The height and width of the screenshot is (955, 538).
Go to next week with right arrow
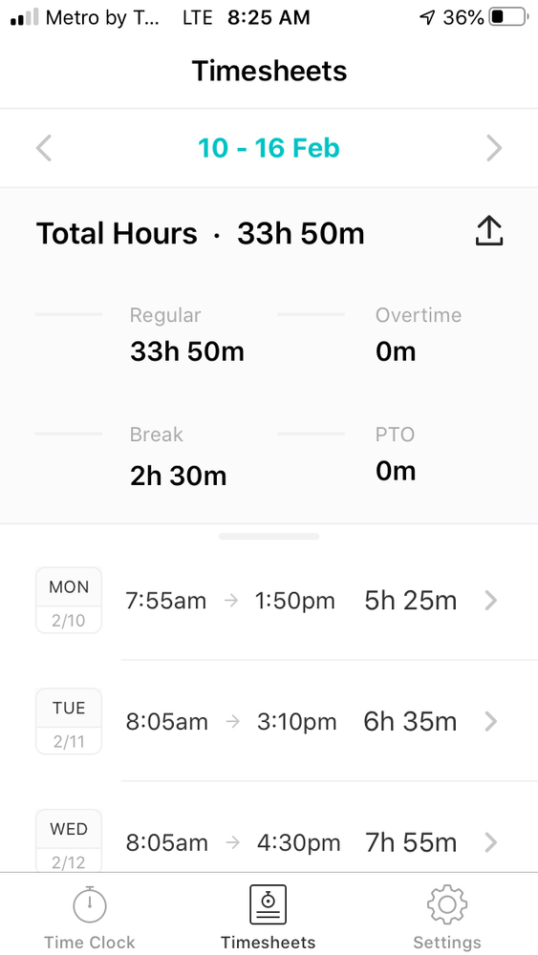[494, 148]
